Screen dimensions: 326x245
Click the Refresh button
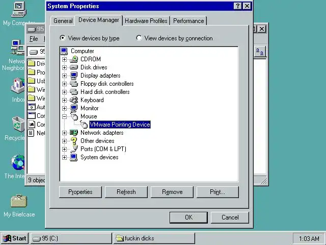pos(126,192)
